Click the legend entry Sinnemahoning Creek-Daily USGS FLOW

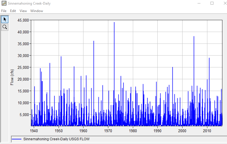coord(56,139)
